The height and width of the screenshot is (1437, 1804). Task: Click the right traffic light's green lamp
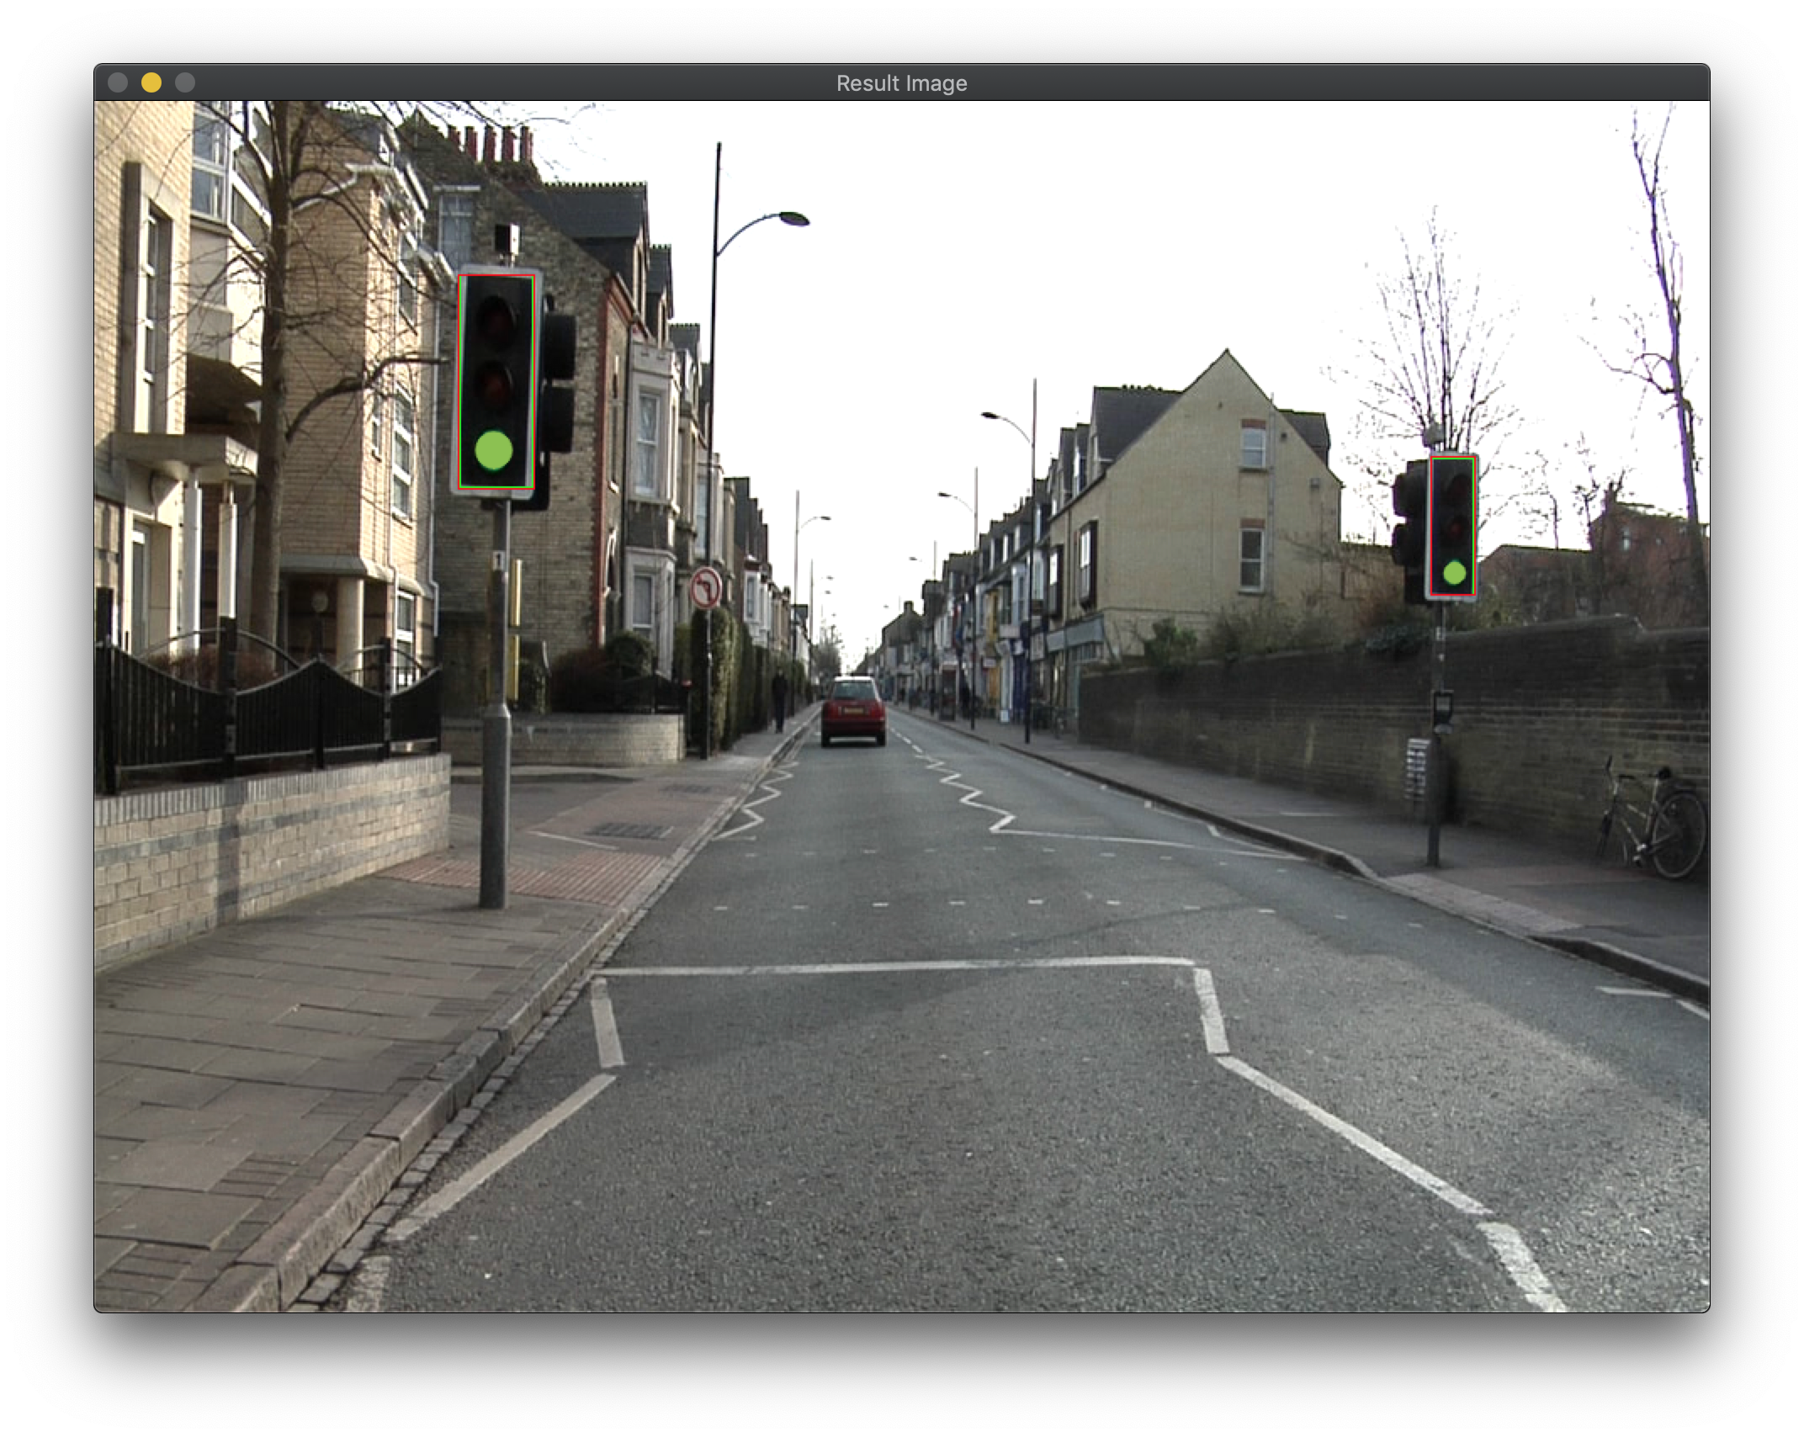(x=1454, y=574)
